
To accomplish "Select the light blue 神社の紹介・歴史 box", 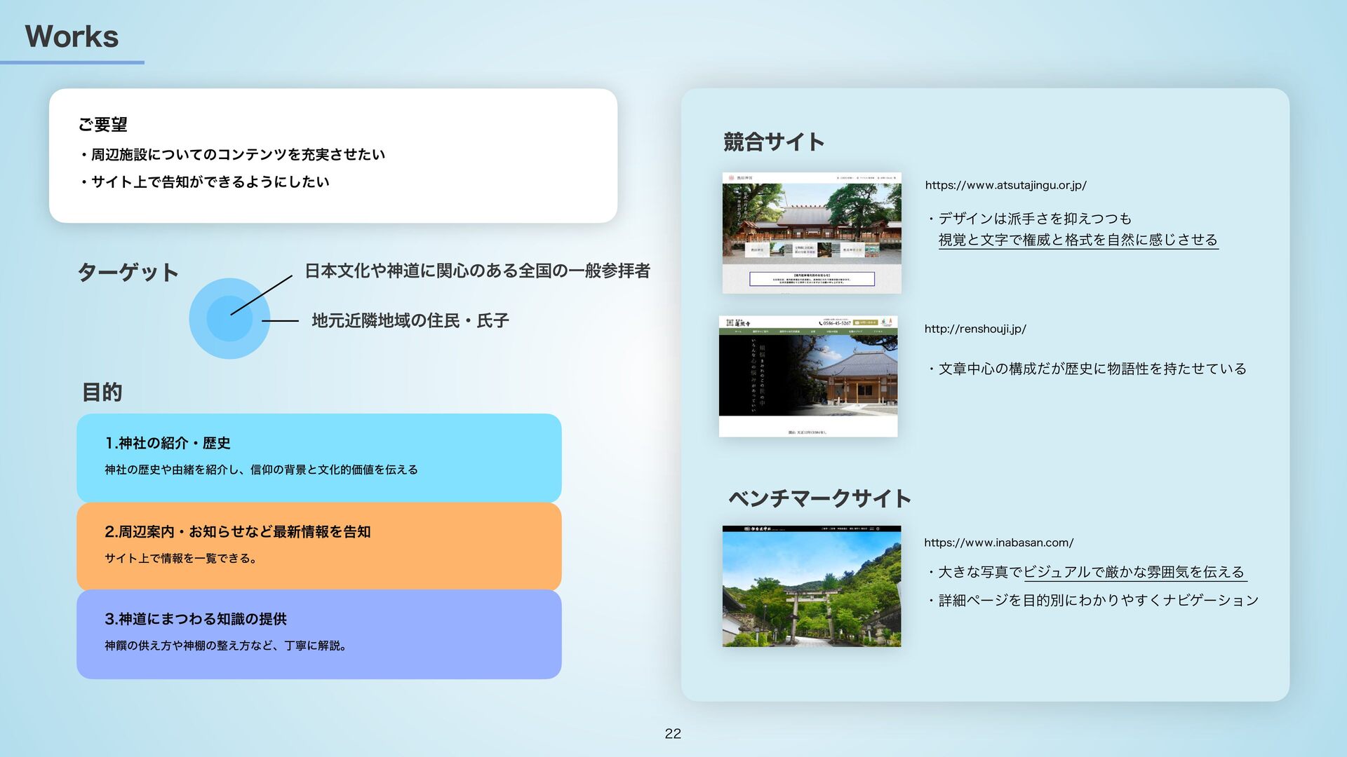I will (x=319, y=457).
